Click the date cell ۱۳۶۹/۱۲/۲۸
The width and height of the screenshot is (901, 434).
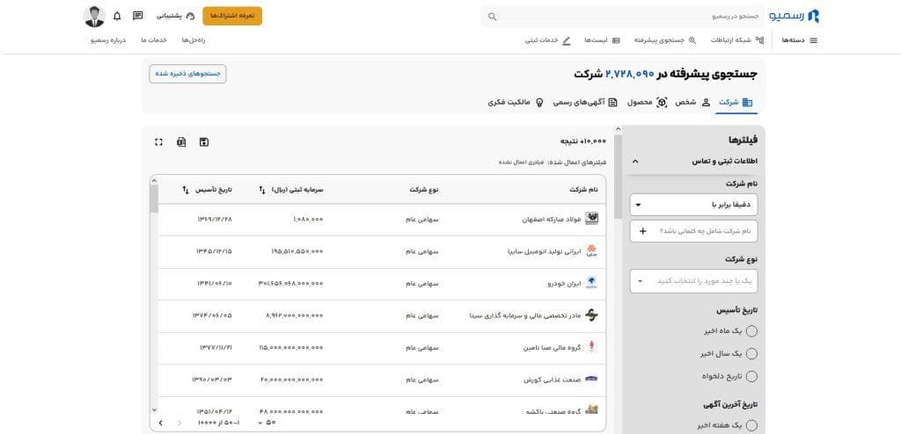point(214,220)
